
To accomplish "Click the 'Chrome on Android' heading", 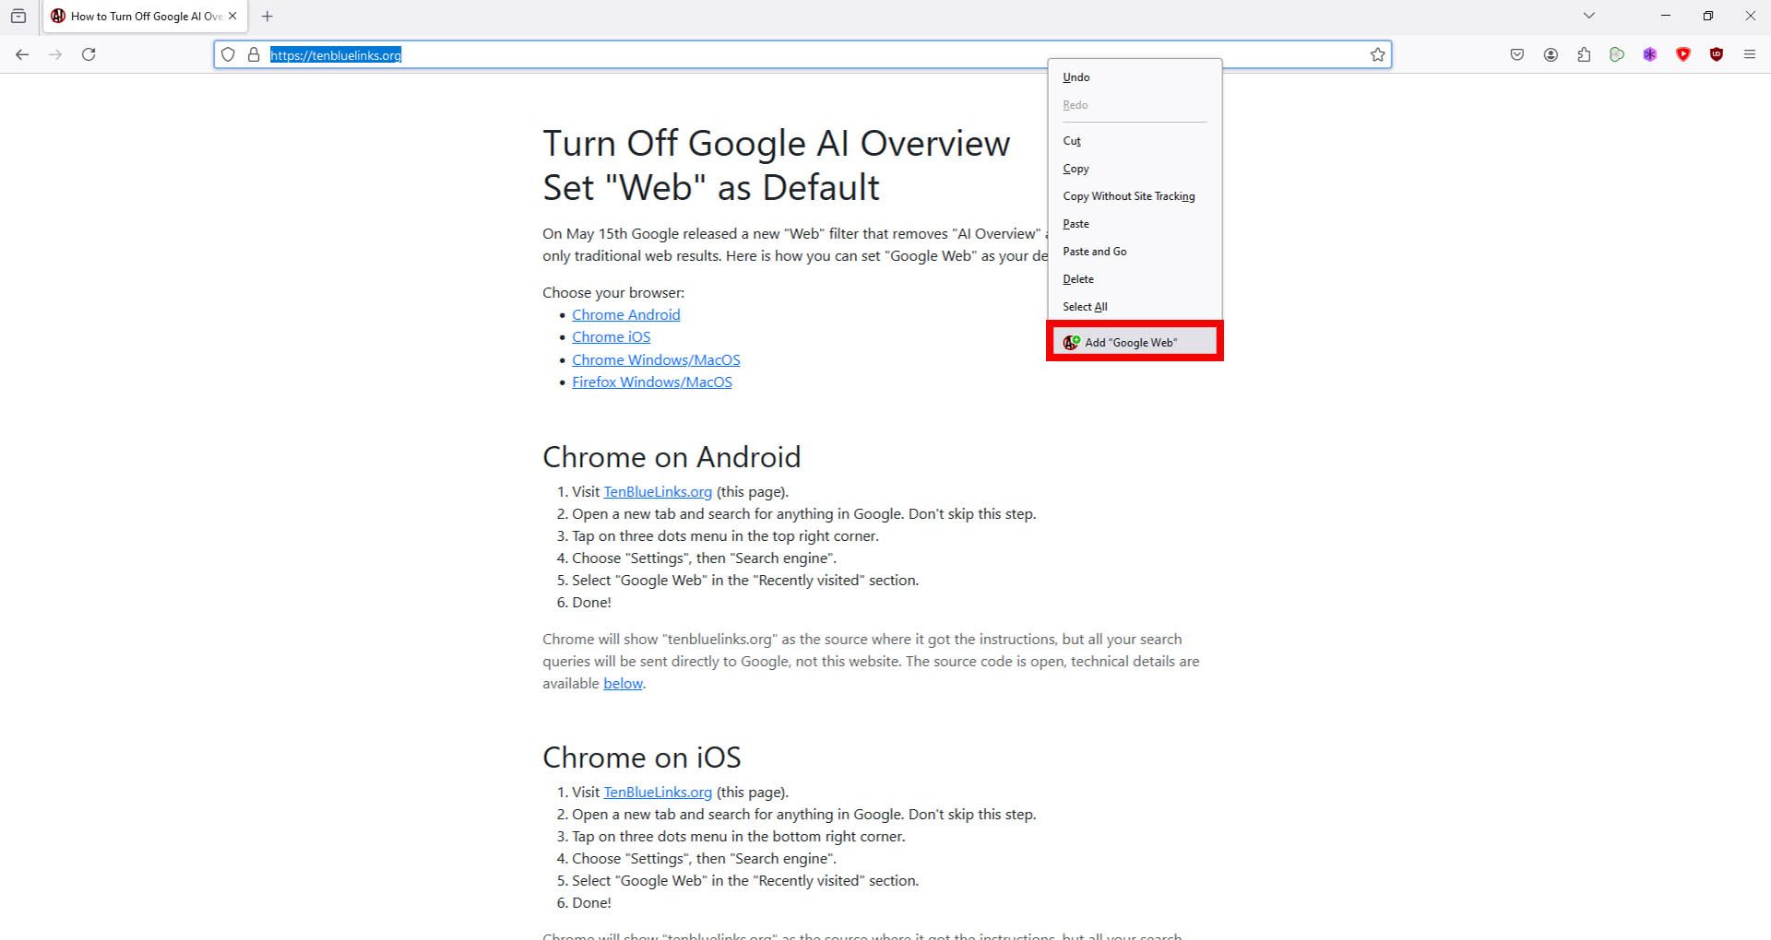I will (x=672, y=457).
